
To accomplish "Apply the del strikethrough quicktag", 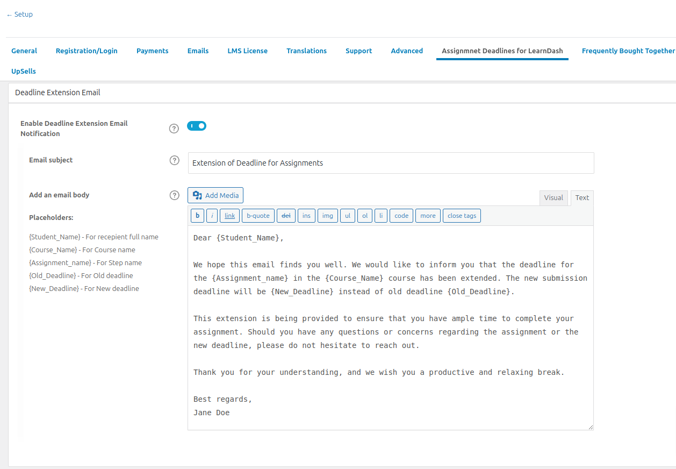I will click(x=286, y=216).
